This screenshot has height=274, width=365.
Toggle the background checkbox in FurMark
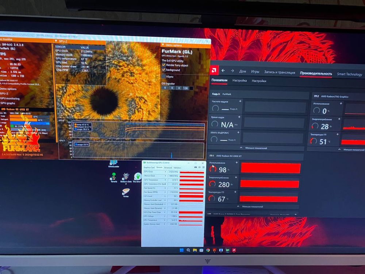point(164,70)
